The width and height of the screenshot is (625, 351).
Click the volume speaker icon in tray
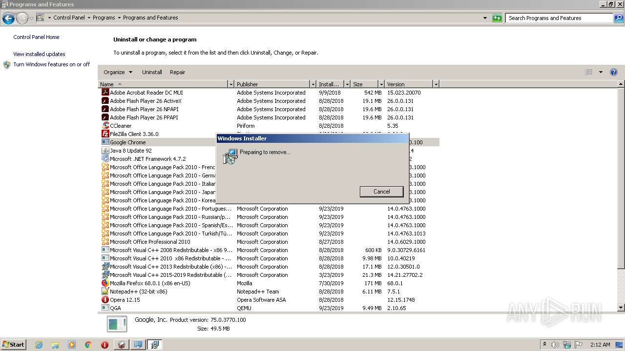click(x=556, y=345)
